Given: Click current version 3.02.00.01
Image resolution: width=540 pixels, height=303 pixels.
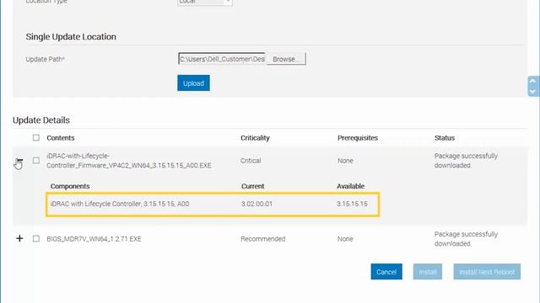Looking at the screenshot, I should click(256, 204).
